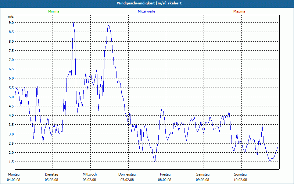
Task: Click the Donnerstag 07.02.08 axis label
Action: pos(127,177)
